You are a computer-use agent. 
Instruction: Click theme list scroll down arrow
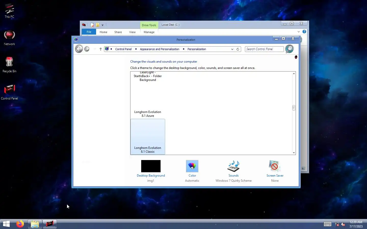pos(294,153)
